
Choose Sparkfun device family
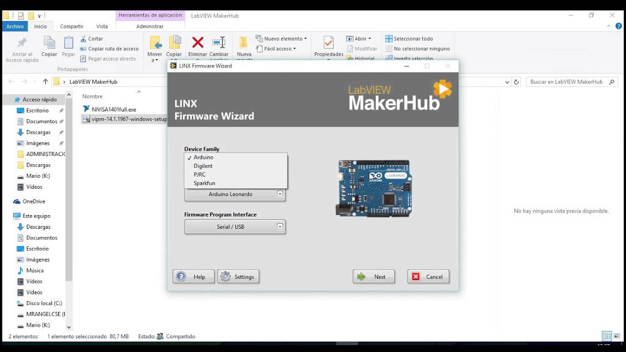[x=235, y=183]
